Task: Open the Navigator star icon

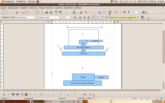Action: point(120,12)
